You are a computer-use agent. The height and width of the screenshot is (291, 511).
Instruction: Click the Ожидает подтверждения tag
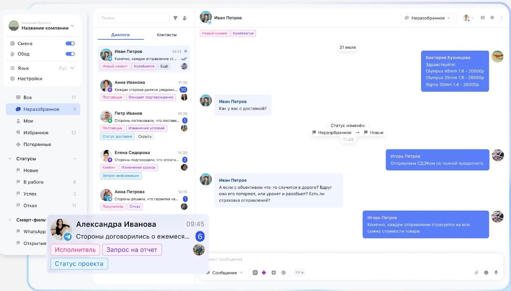point(151,97)
